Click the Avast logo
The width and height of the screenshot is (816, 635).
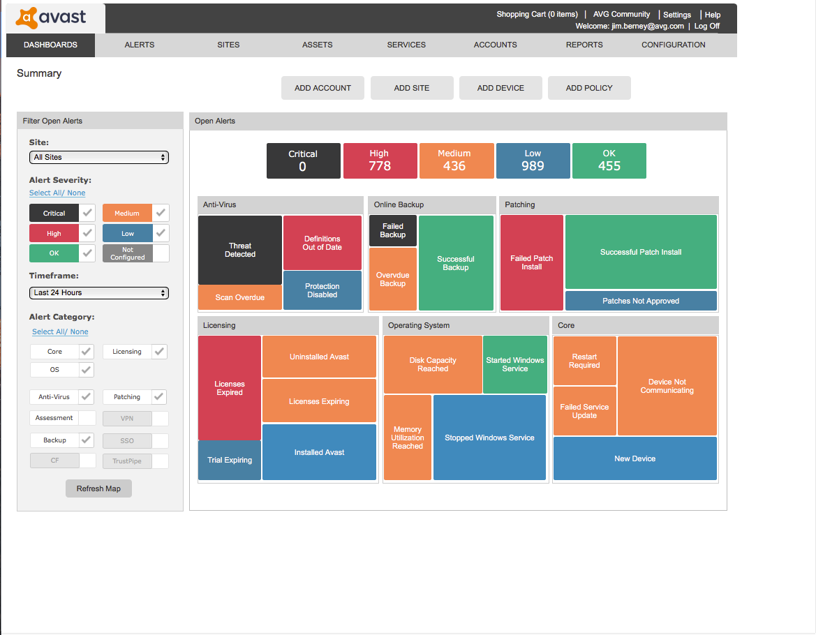point(51,17)
